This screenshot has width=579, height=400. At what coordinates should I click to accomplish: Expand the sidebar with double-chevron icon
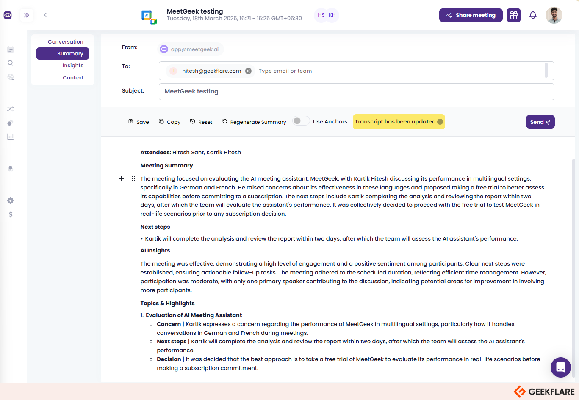(27, 15)
